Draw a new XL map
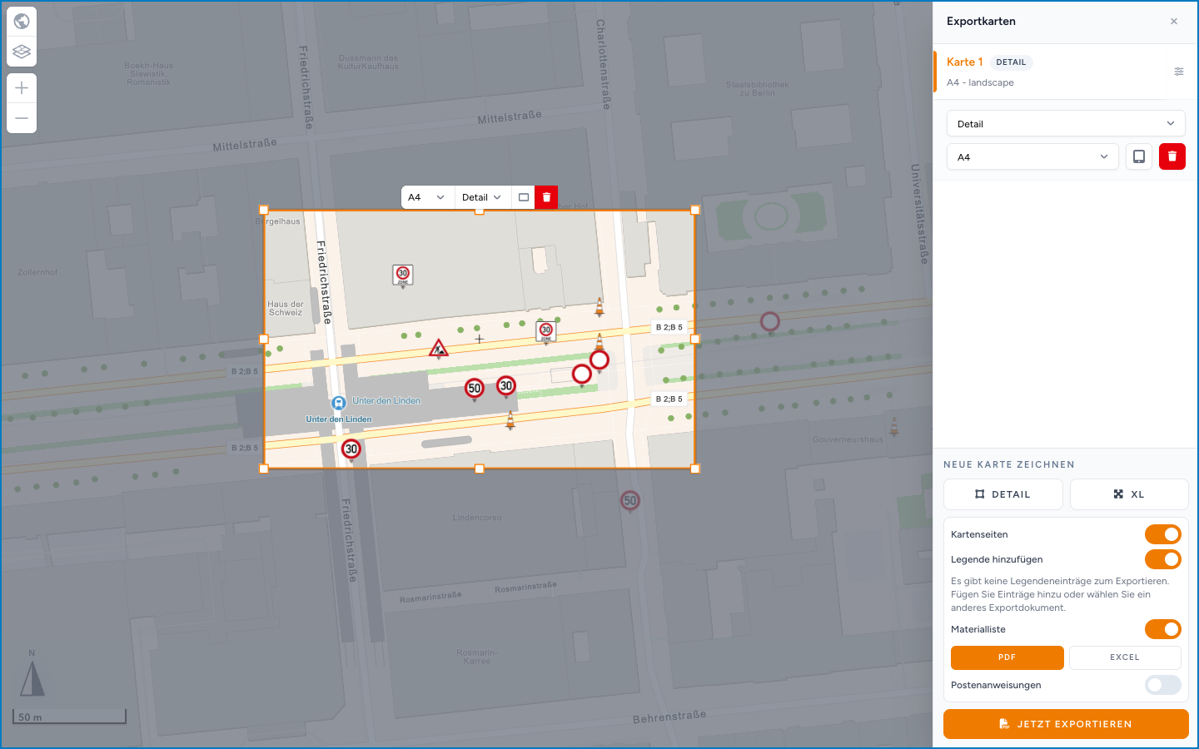 click(1129, 494)
